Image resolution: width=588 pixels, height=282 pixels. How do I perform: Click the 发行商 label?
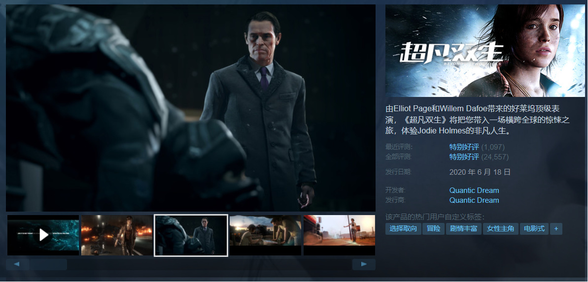pyautogui.click(x=395, y=200)
